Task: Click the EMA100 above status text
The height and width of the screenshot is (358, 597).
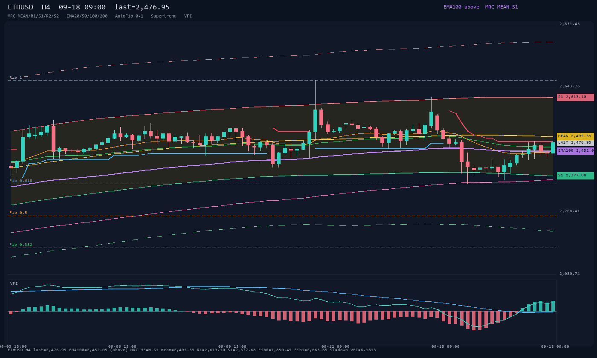Action: click(461, 7)
